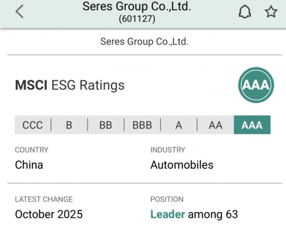Click the header title Seres Group Co.,Ltd.
Screen dimensions: 286x230
pyautogui.click(x=137, y=6)
